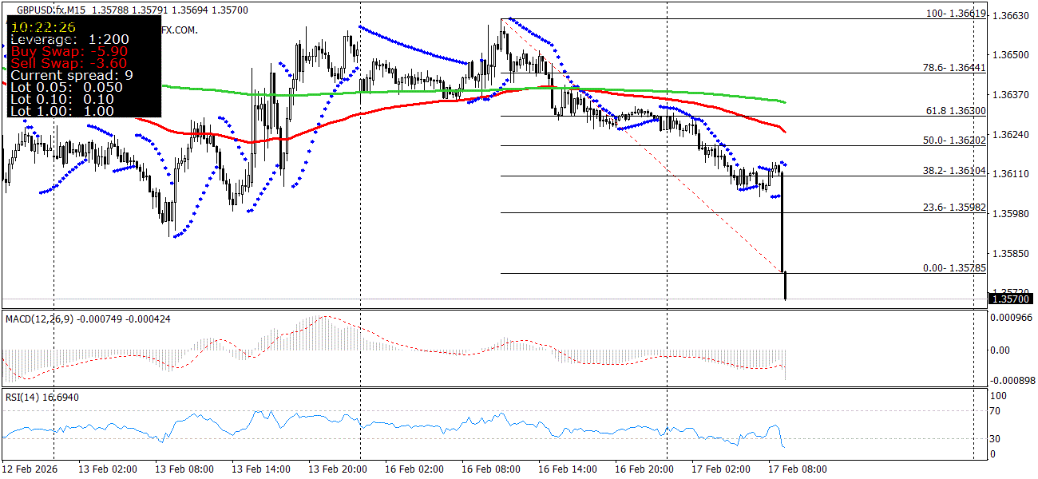Click the 13 Feb 02:00 time label
1038x479 pixels.
[106, 469]
